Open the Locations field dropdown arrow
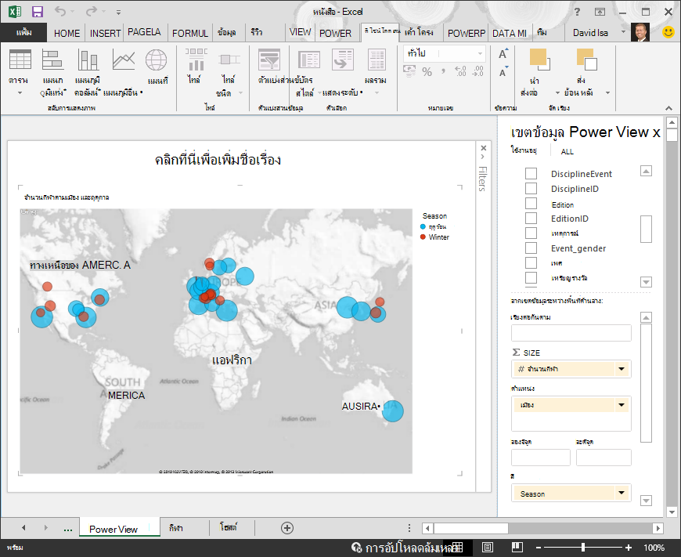The width and height of the screenshot is (681, 557). (x=622, y=405)
